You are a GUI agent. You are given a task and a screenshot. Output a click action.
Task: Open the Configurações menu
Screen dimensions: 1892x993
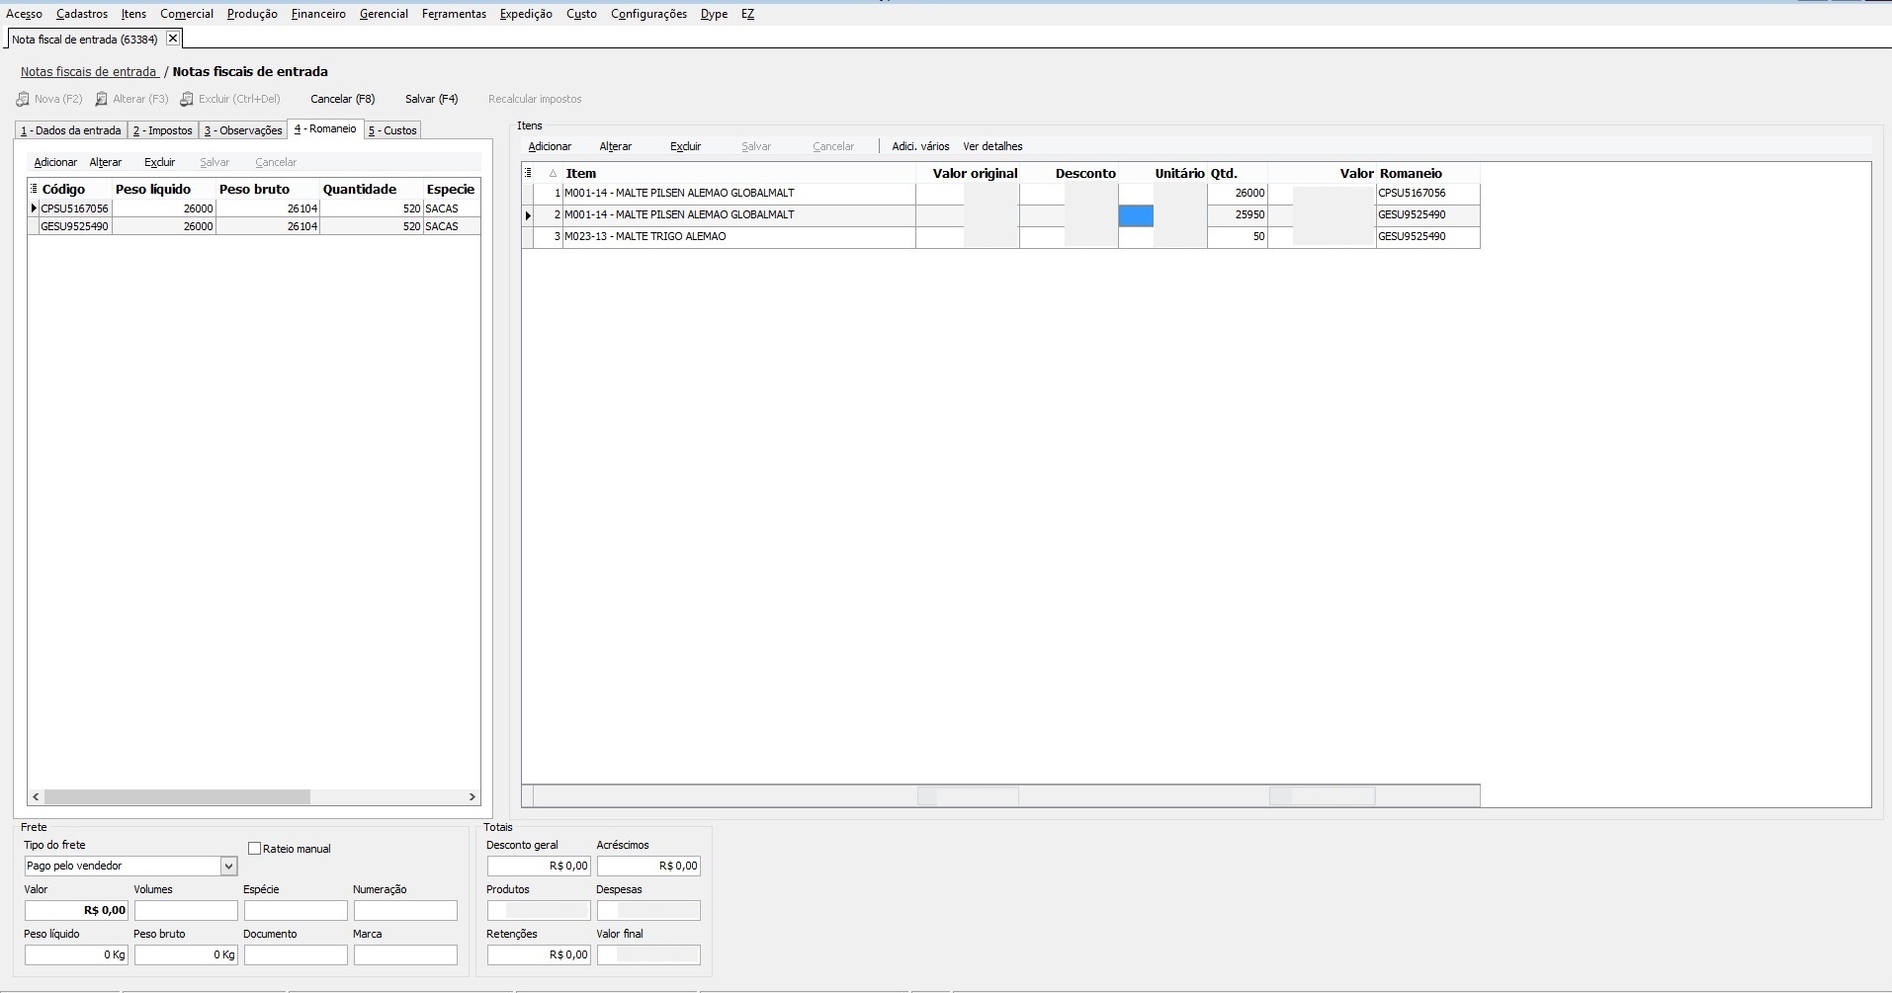click(648, 14)
